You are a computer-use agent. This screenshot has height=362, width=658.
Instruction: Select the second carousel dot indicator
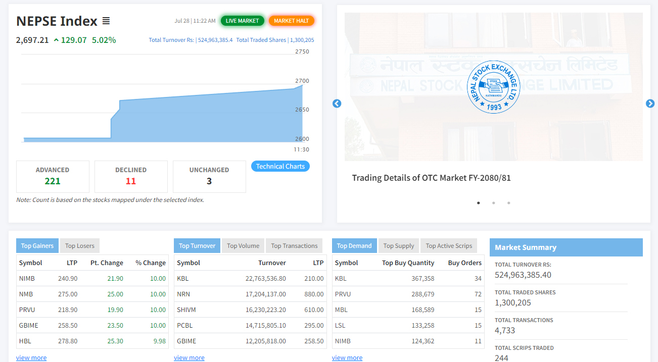[493, 203]
